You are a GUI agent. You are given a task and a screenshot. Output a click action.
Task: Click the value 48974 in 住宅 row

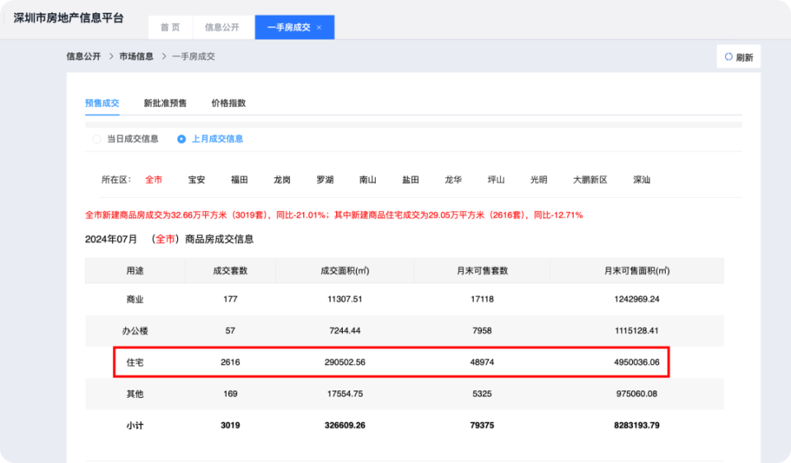click(482, 362)
